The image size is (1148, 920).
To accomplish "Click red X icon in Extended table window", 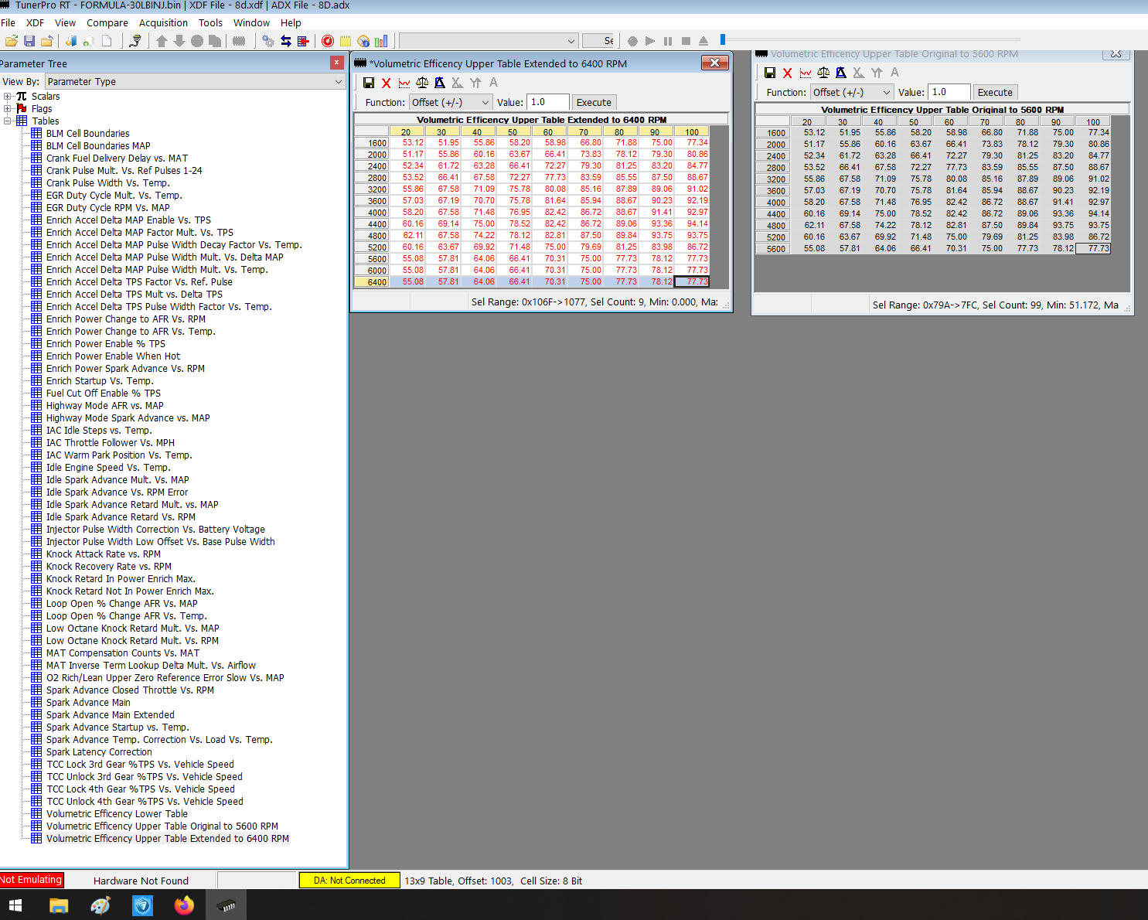I will (x=387, y=83).
